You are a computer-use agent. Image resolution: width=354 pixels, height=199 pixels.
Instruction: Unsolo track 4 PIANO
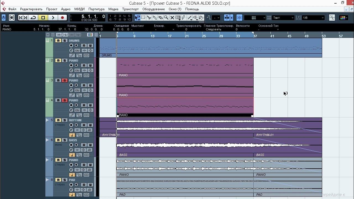coord(64,100)
